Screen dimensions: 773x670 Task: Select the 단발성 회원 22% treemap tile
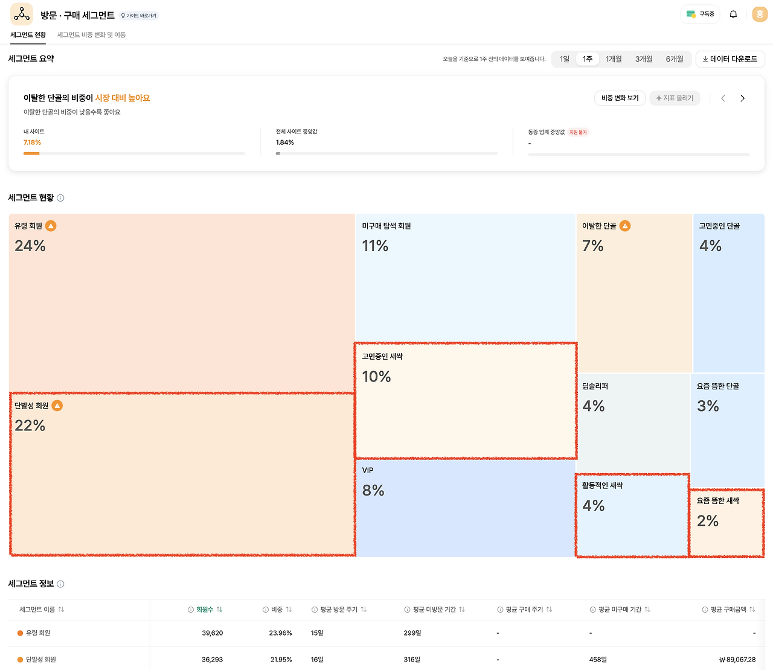(182, 474)
